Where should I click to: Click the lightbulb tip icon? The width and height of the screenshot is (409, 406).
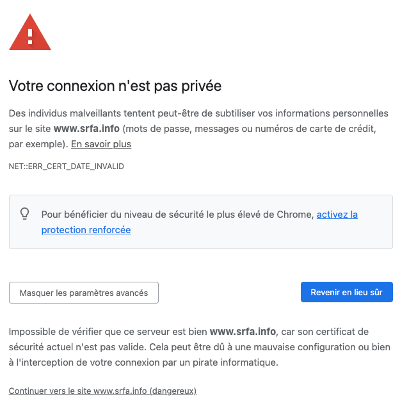pos(25,213)
